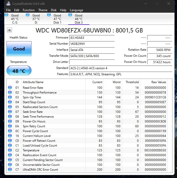Image resolution: width=177 pixels, height=178 pixels.
Task: Click status orb for Seek Time Performance row
Action: click(x=10, y=116)
